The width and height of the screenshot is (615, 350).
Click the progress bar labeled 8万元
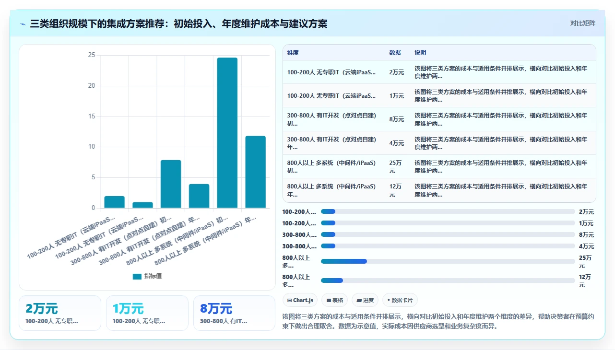coord(448,234)
